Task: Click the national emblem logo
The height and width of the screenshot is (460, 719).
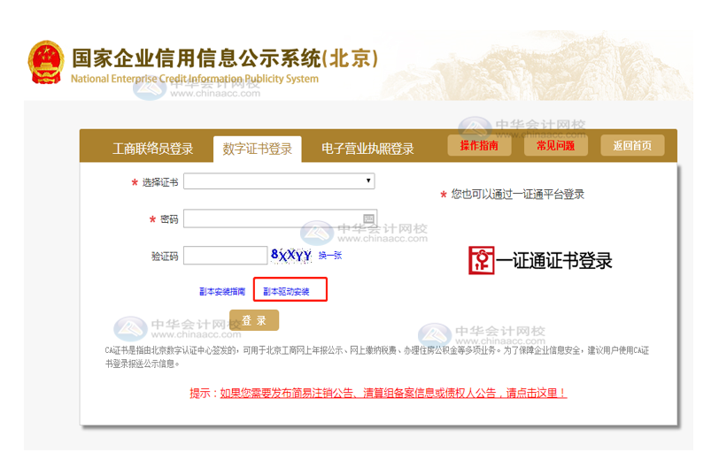Action: (x=46, y=63)
